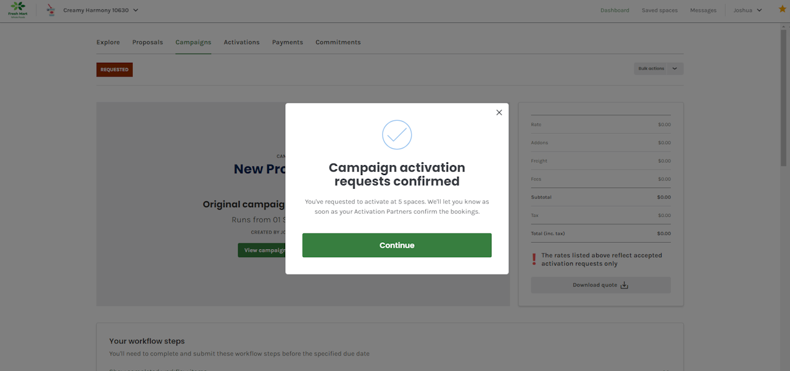The height and width of the screenshot is (371, 790).
Task: Click the Creamy Harmony product icon
Action: [x=51, y=10]
